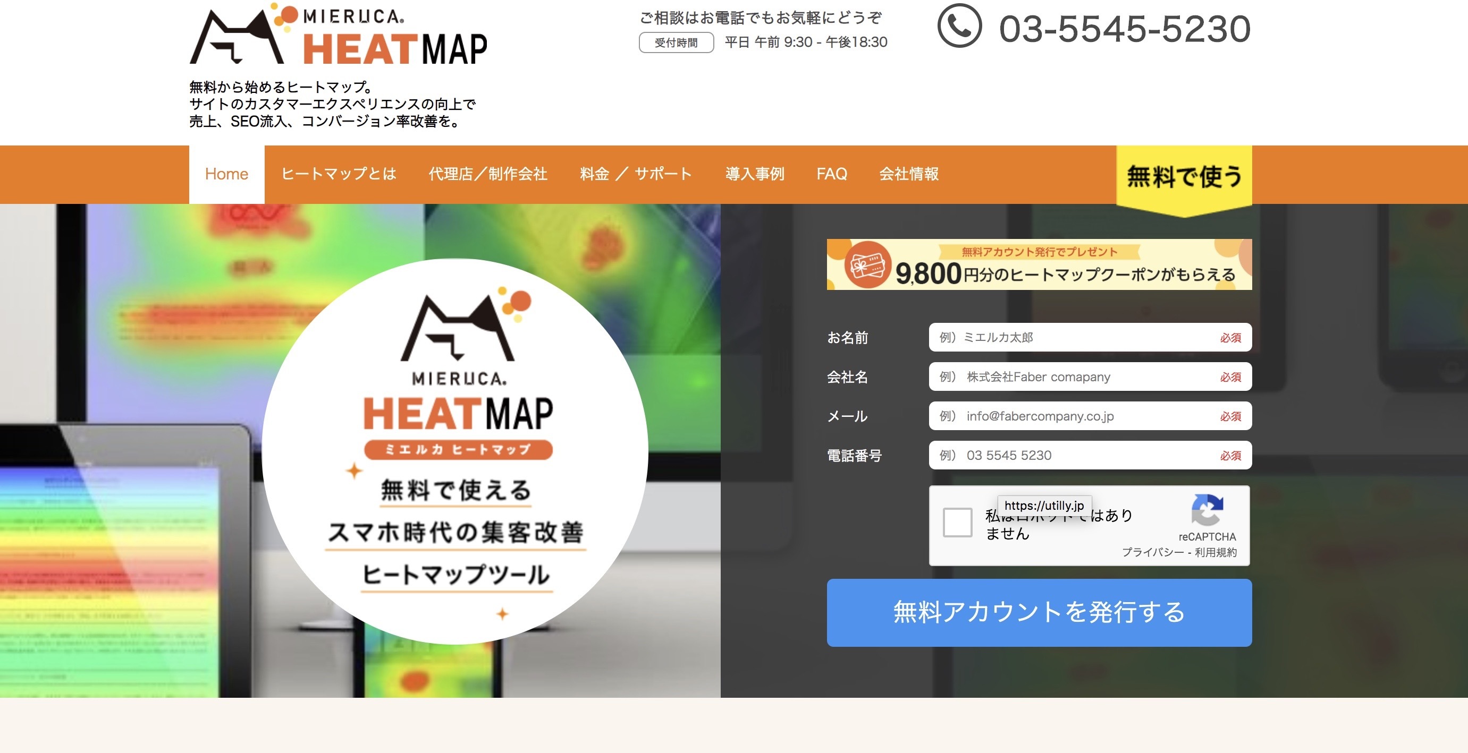Focus the メール input field
Image resolution: width=1468 pixels, height=753 pixels.
[x=1090, y=416]
